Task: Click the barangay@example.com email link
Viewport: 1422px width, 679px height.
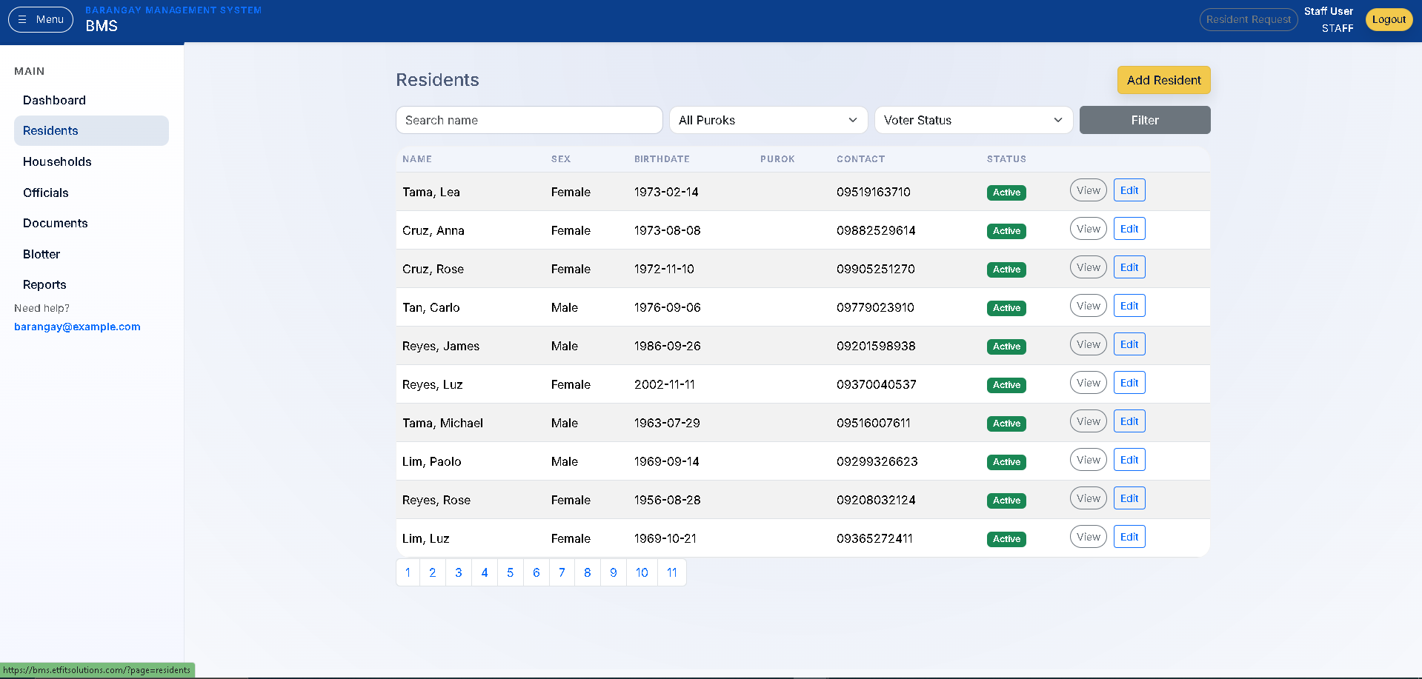Action: click(76, 327)
